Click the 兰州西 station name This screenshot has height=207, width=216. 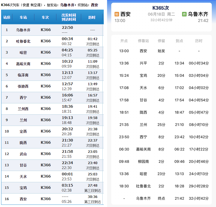23,109
